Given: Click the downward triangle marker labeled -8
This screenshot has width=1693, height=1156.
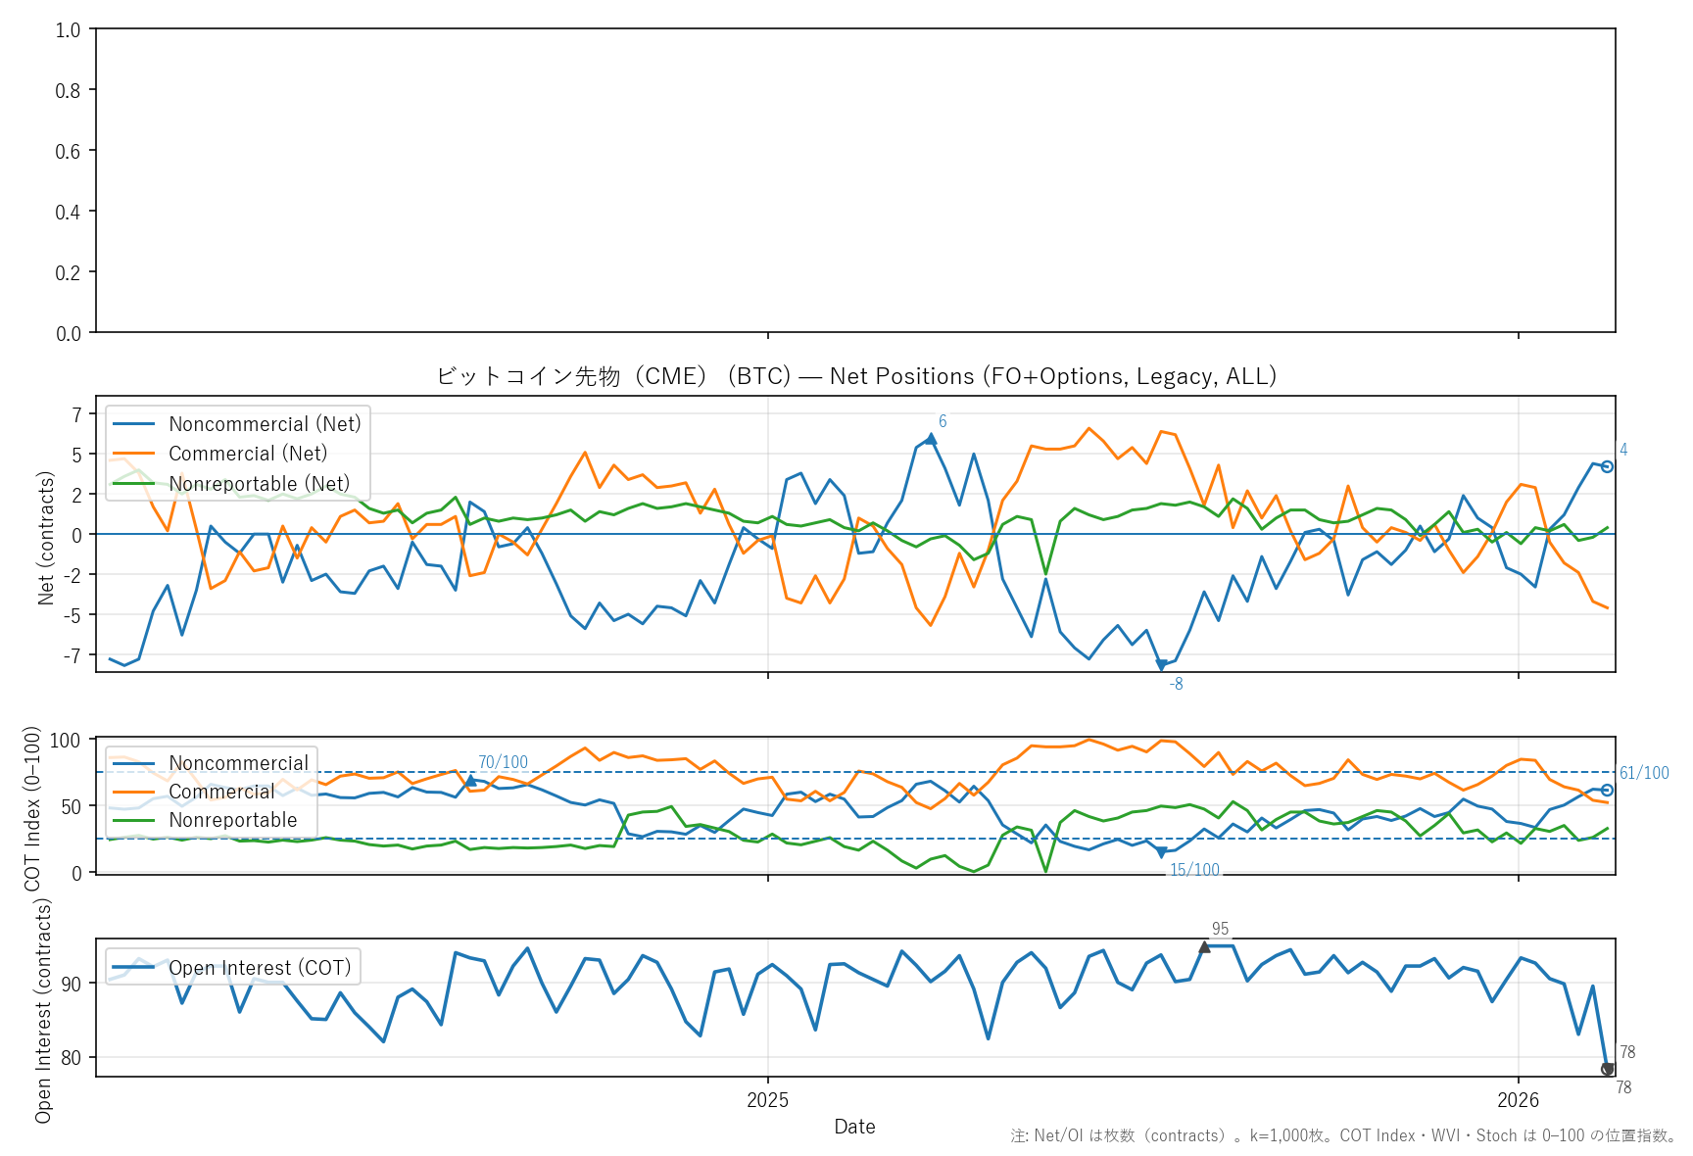Looking at the screenshot, I should point(1161,665).
